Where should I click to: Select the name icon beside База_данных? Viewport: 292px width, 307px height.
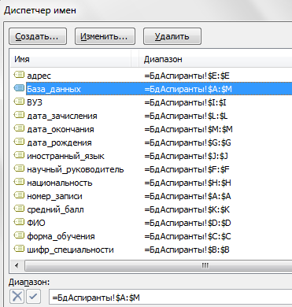click(19, 89)
